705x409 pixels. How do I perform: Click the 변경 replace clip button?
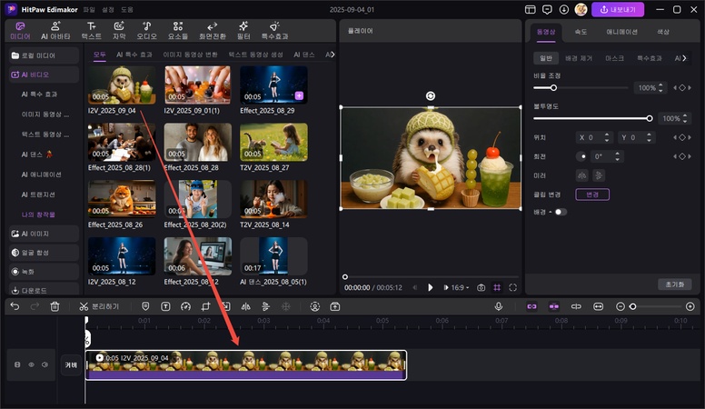[592, 195]
